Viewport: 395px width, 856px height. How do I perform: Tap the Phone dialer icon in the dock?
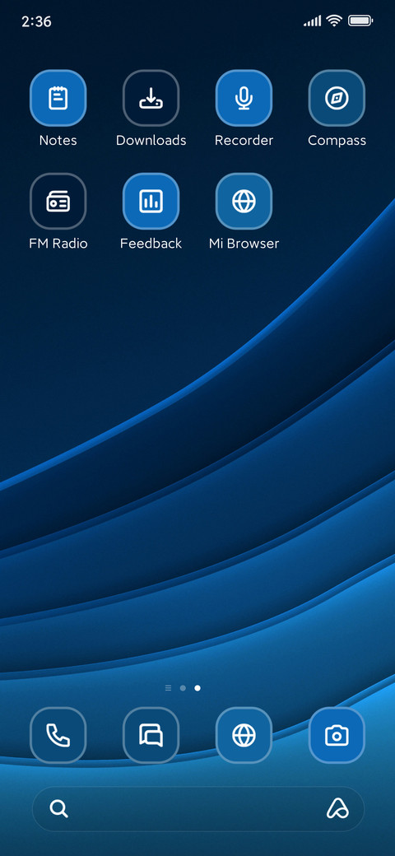click(58, 735)
